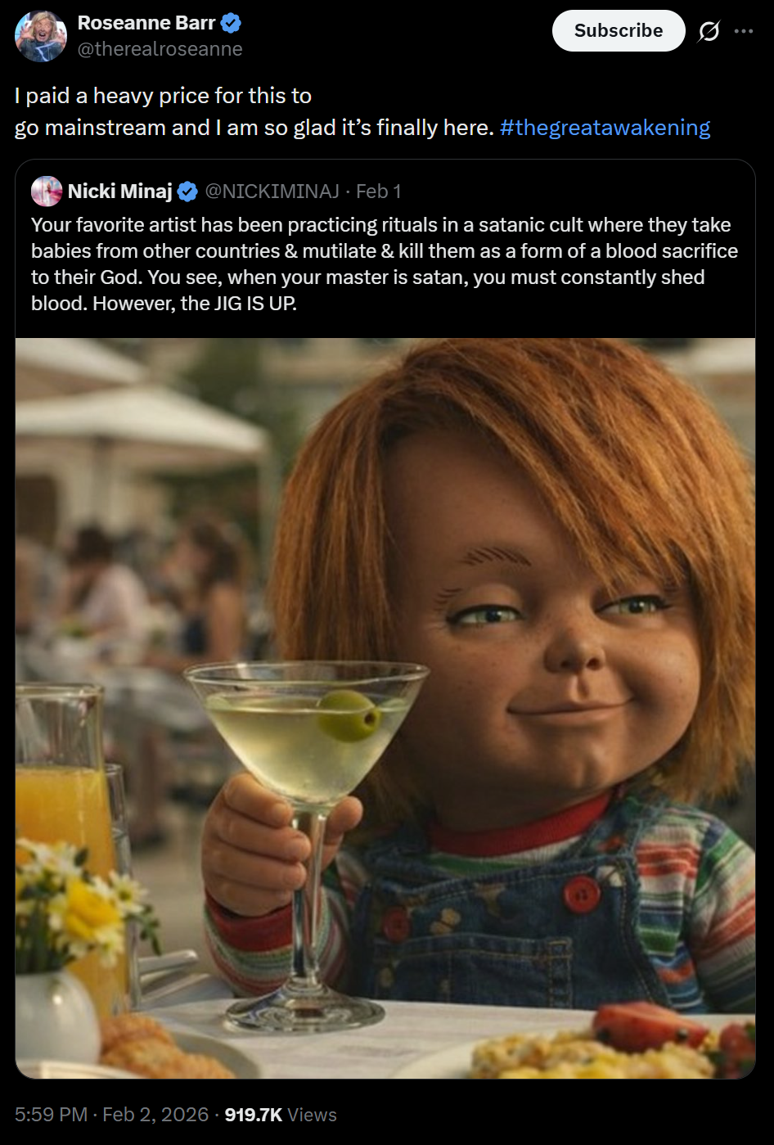Screen dimensions: 774x1145
Task: Open the Roseanne Barr display name
Action: 146,24
